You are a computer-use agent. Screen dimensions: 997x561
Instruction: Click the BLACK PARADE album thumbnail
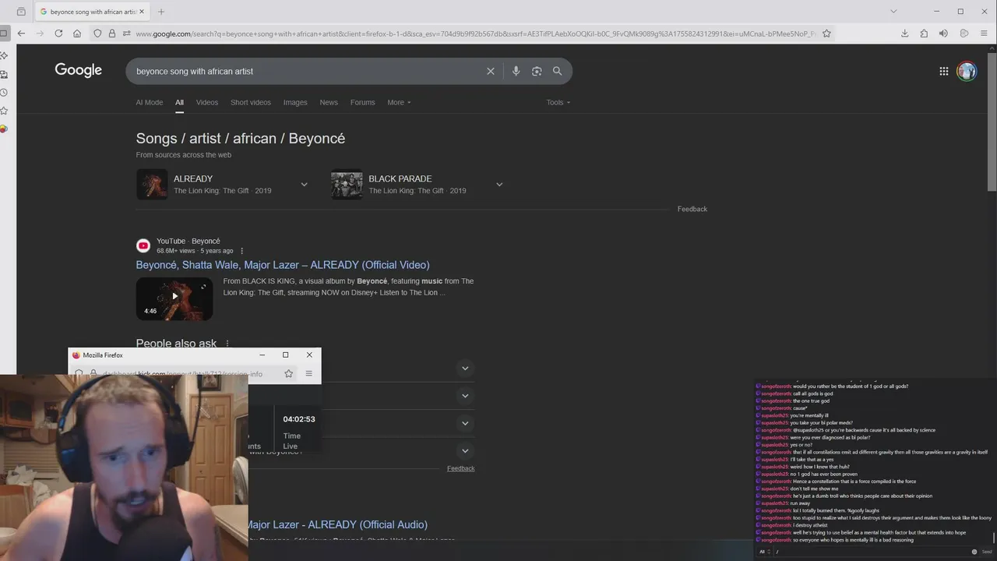(x=347, y=185)
